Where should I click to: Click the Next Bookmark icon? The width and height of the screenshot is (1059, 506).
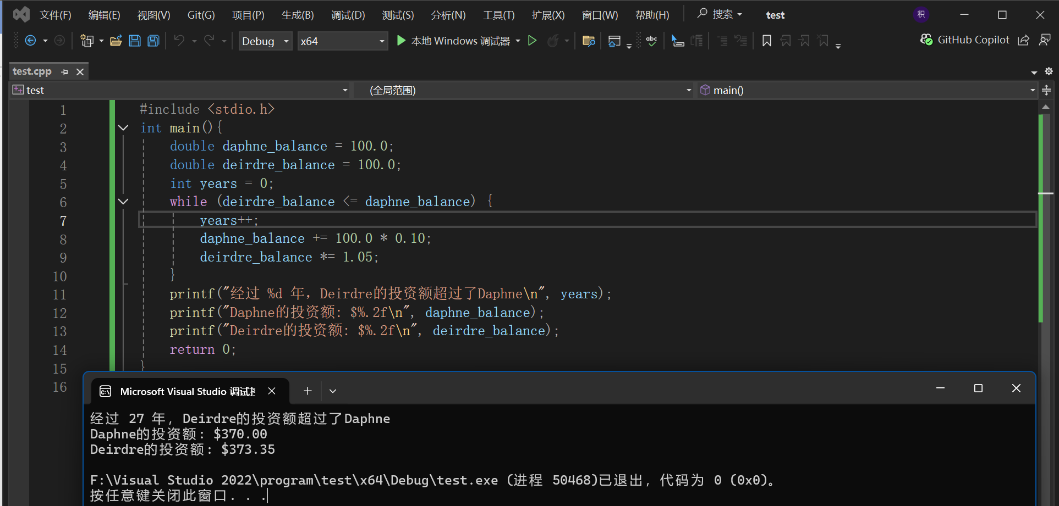[804, 41]
